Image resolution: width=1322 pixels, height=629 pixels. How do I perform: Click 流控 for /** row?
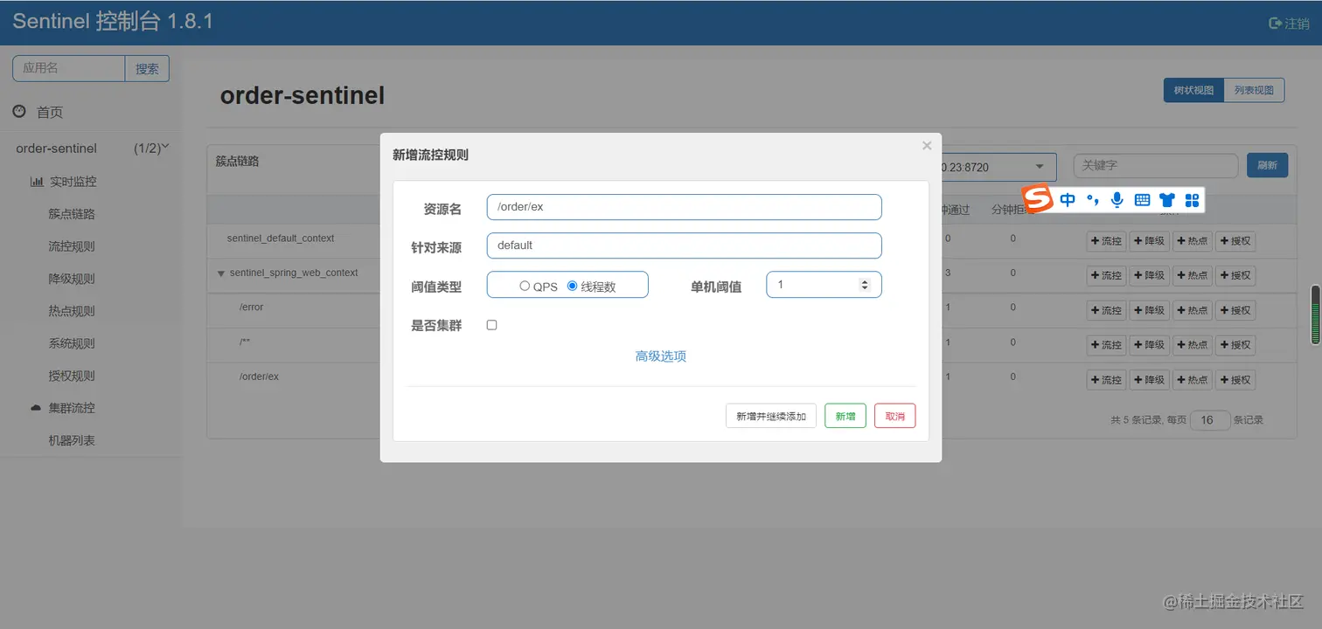pyautogui.click(x=1106, y=345)
